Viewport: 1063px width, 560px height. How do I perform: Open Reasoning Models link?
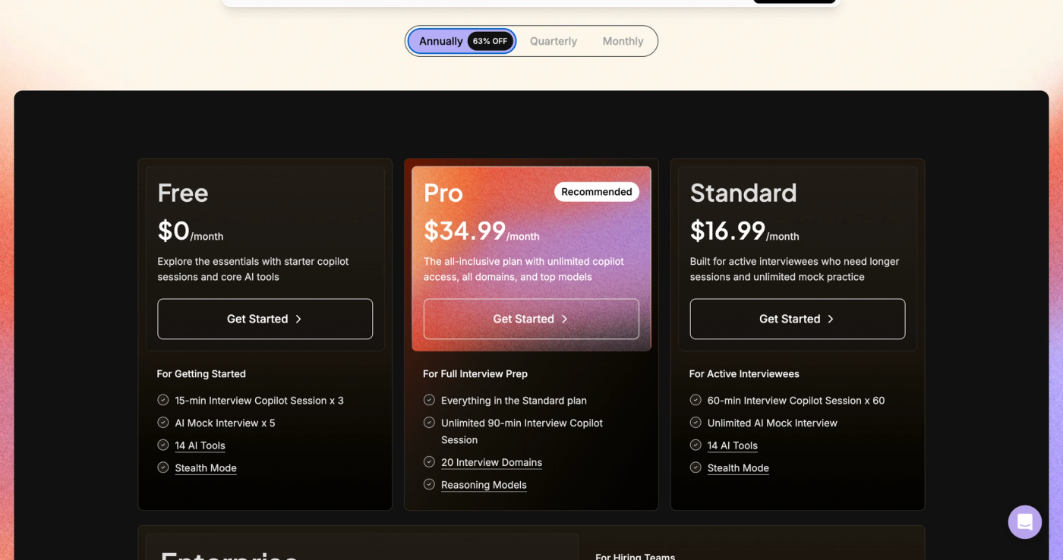click(484, 485)
